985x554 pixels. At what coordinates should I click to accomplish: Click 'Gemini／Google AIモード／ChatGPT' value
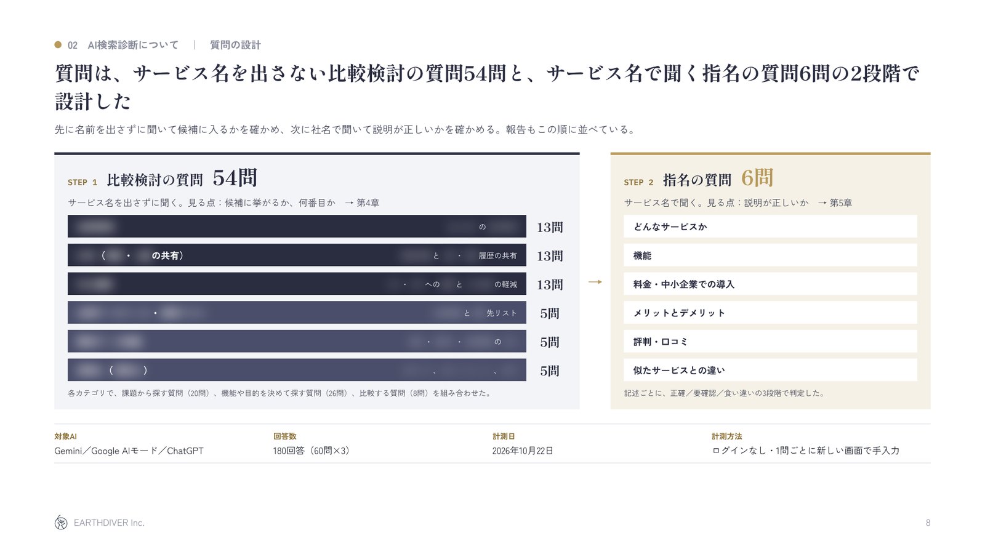[x=129, y=451]
